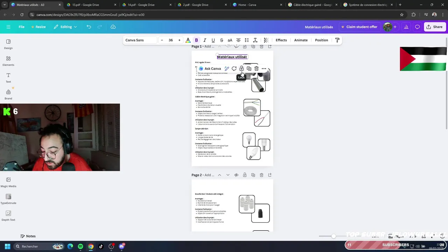The height and width of the screenshot is (252, 448).
Task: Open the text color picker
Action: pyautogui.click(x=188, y=40)
